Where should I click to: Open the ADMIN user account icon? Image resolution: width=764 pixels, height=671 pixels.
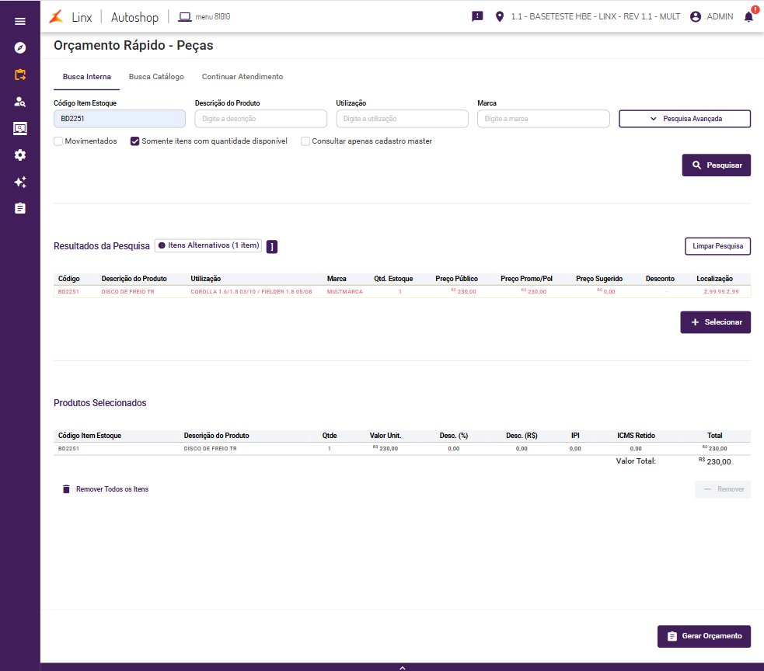(696, 16)
